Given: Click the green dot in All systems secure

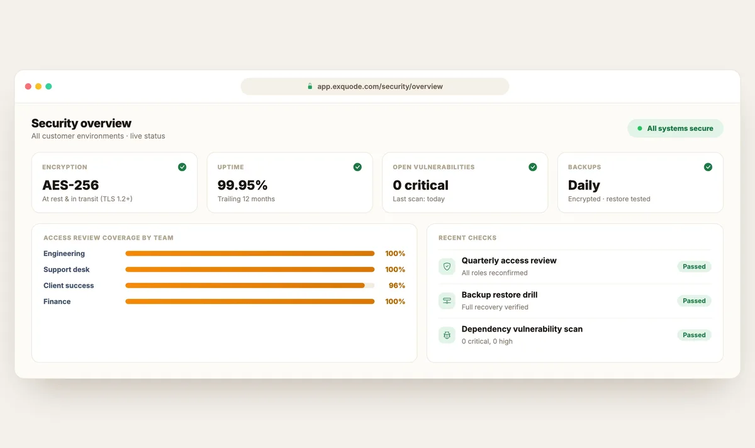Looking at the screenshot, I should 640,128.
